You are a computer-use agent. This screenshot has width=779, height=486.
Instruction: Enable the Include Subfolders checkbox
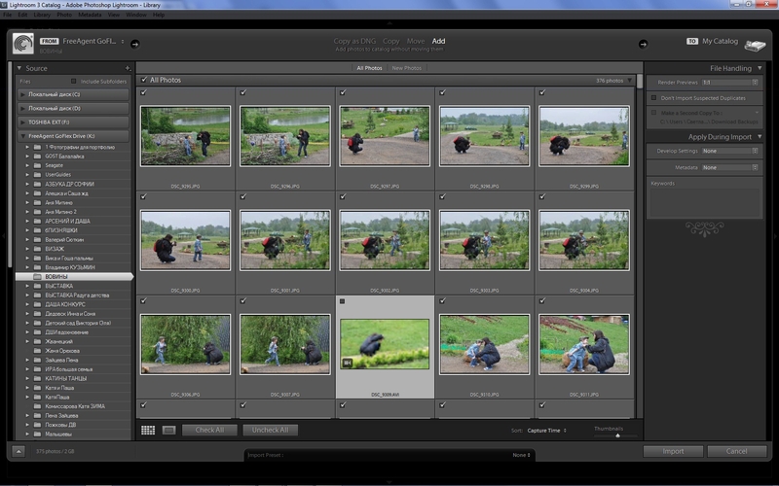click(x=74, y=81)
